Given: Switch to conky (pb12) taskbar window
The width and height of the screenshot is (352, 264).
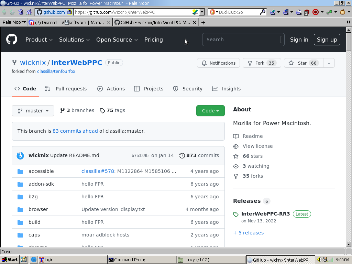Looking at the screenshot, I should click(x=211, y=260).
